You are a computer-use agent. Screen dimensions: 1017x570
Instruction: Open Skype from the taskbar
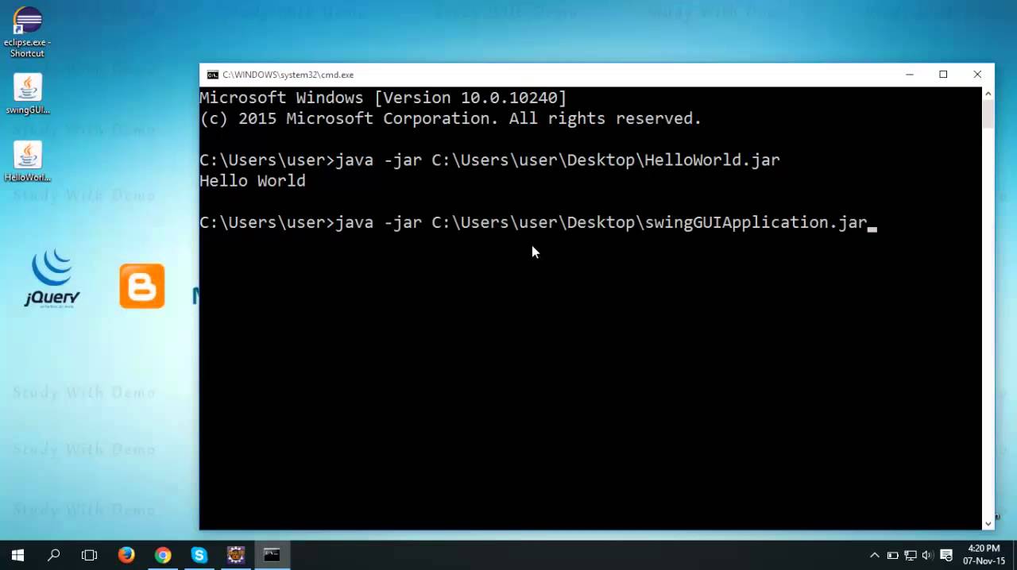pos(199,555)
